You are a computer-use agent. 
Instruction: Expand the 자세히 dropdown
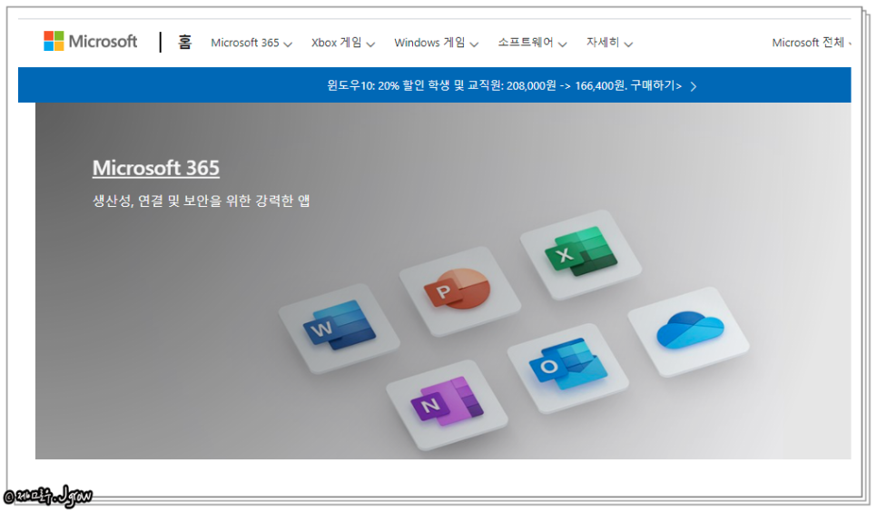pyautogui.click(x=609, y=43)
